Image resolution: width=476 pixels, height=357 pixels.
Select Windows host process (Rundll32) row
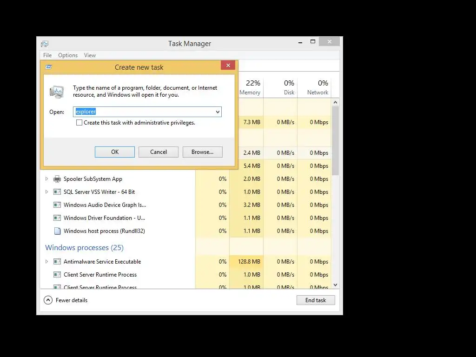[104, 231]
